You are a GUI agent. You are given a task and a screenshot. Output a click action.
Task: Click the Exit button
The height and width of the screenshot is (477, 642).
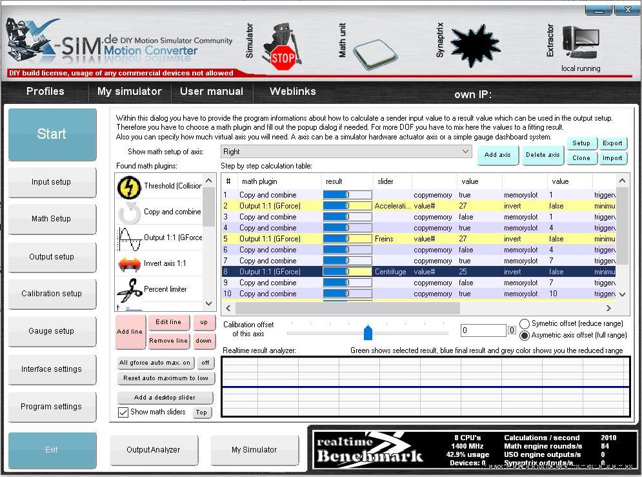52,450
